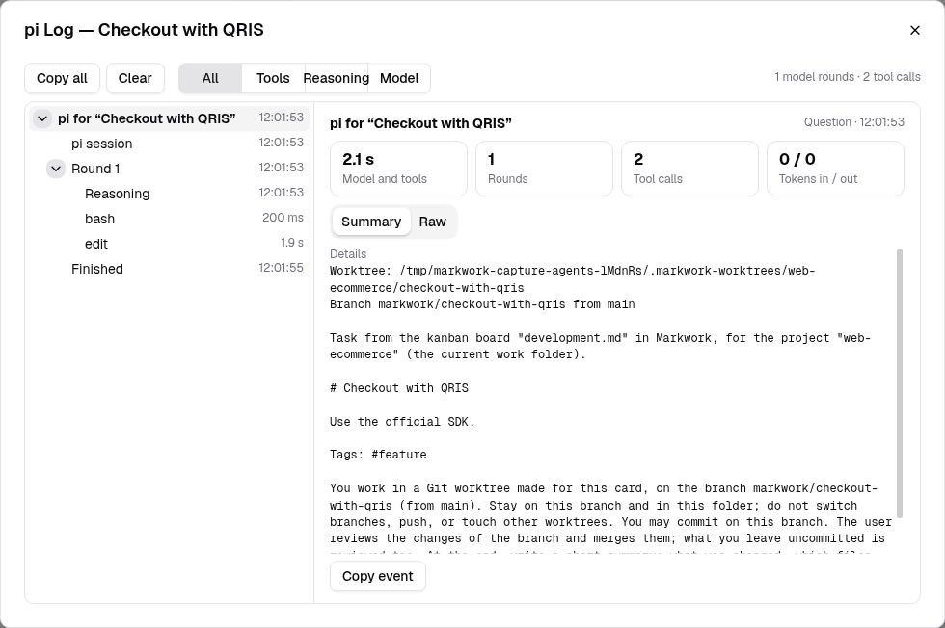
Task: Click the 0 / 0 Tokens in / out card
Action: coord(835,169)
